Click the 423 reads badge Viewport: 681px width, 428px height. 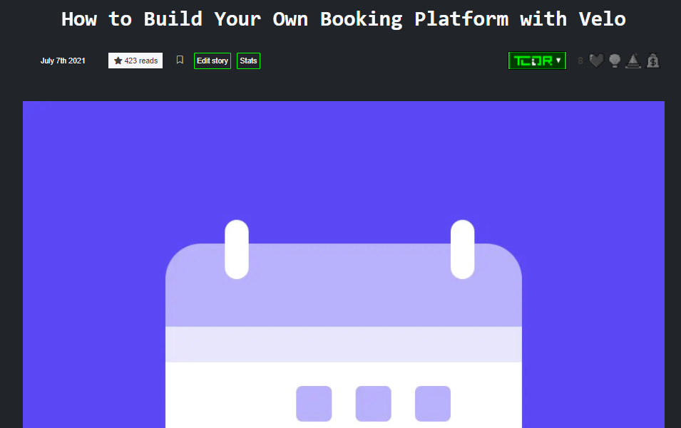pyautogui.click(x=135, y=61)
